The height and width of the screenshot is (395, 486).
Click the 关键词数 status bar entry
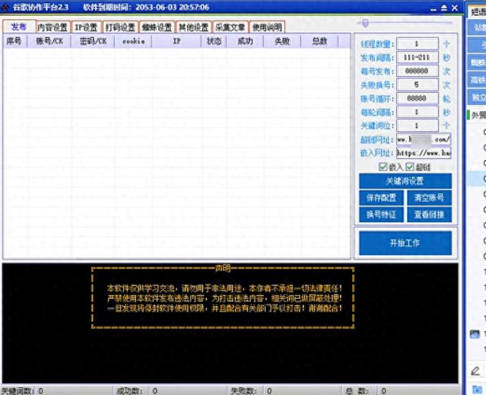pyautogui.click(x=22, y=391)
